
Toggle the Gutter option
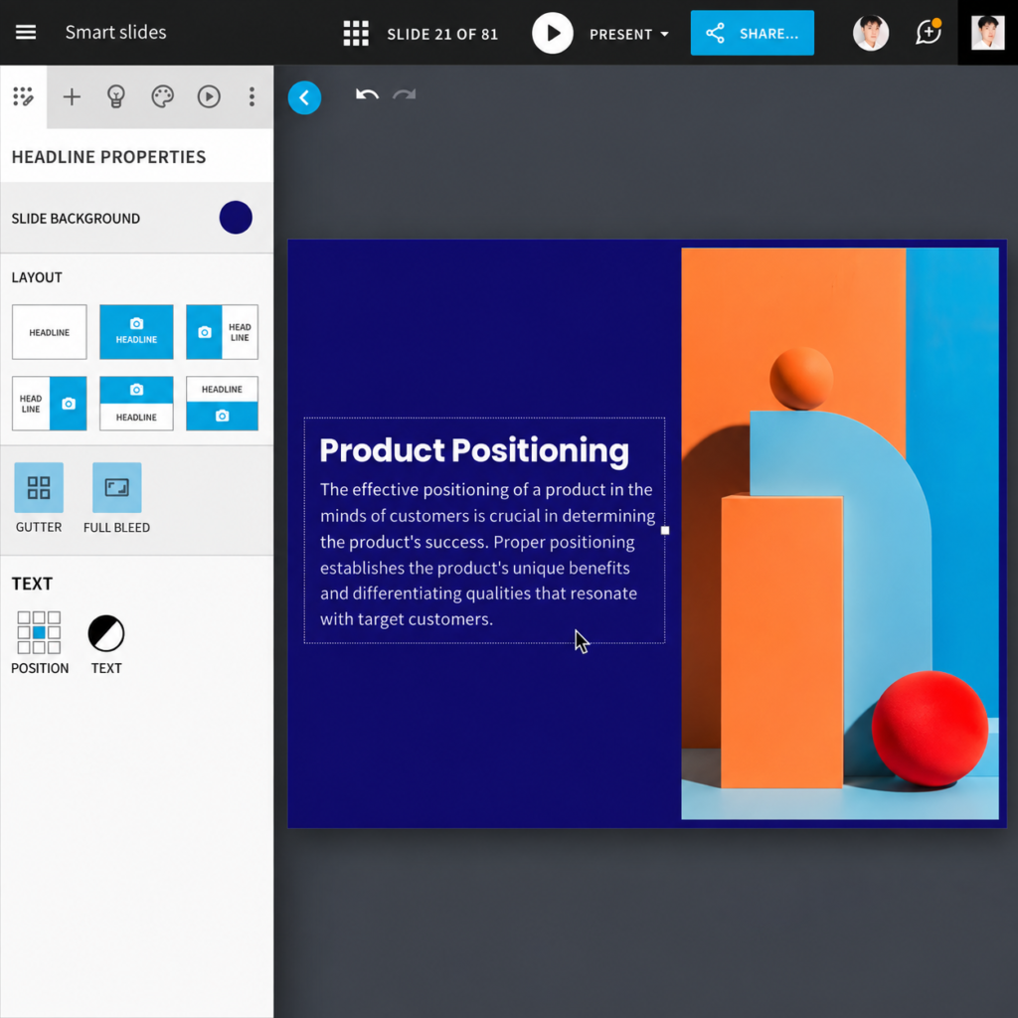coord(39,487)
